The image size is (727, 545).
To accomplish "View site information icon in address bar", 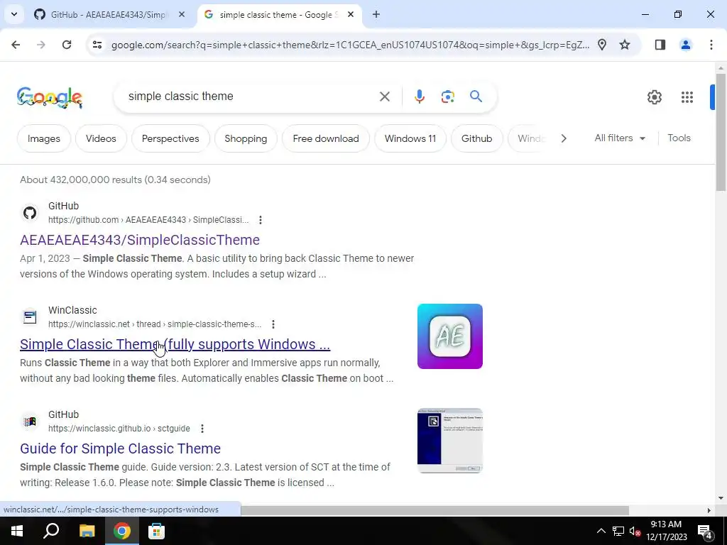I will click(x=97, y=45).
